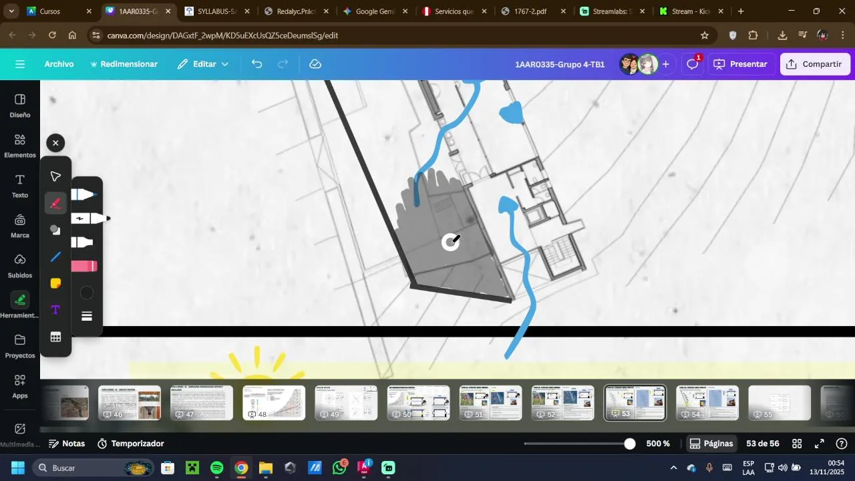Open the 53 de 56 page indicator
The width and height of the screenshot is (855, 481).
[x=763, y=444]
